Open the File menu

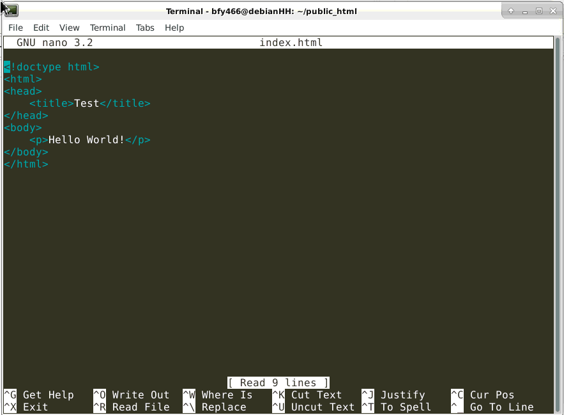(15, 27)
